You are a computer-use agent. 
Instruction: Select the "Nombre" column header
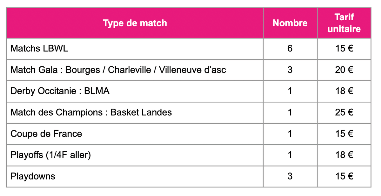tap(290, 23)
